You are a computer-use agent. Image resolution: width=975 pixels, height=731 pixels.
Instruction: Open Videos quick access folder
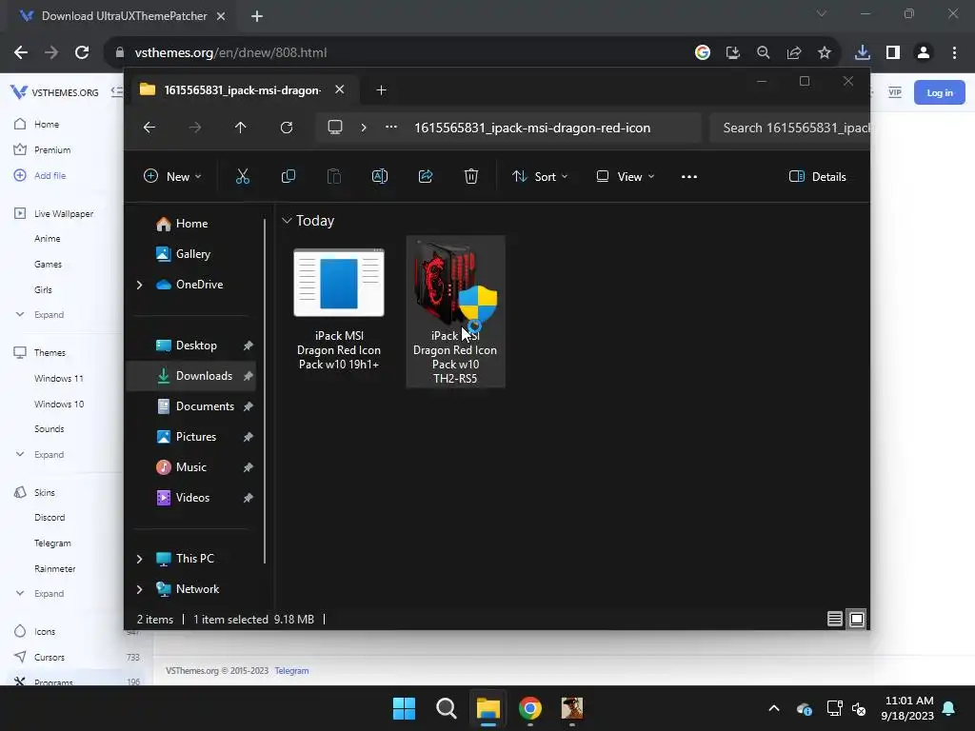(183, 498)
